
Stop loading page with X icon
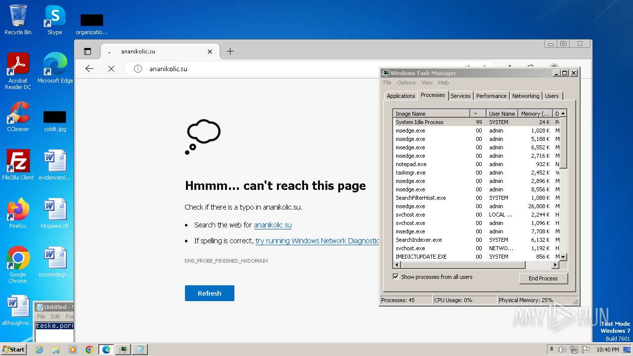(111, 69)
